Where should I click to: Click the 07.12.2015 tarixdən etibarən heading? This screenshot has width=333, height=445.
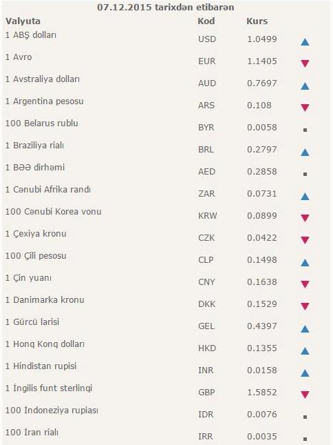[166, 8]
